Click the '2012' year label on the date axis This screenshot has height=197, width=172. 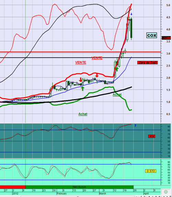point(15,194)
